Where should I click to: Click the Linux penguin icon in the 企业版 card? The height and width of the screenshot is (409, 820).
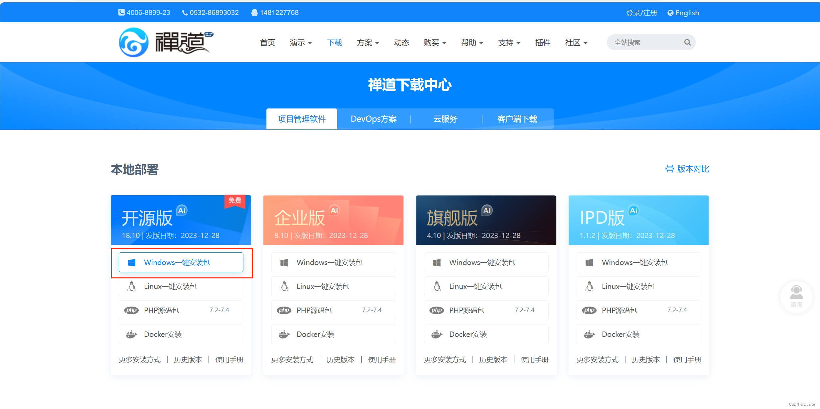tap(284, 286)
